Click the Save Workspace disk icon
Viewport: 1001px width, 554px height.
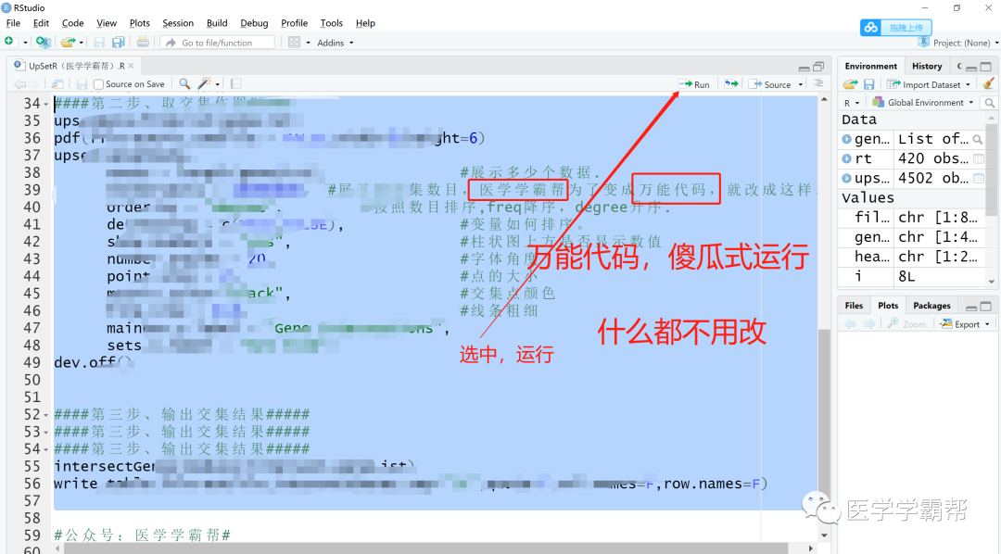point(868,84)
